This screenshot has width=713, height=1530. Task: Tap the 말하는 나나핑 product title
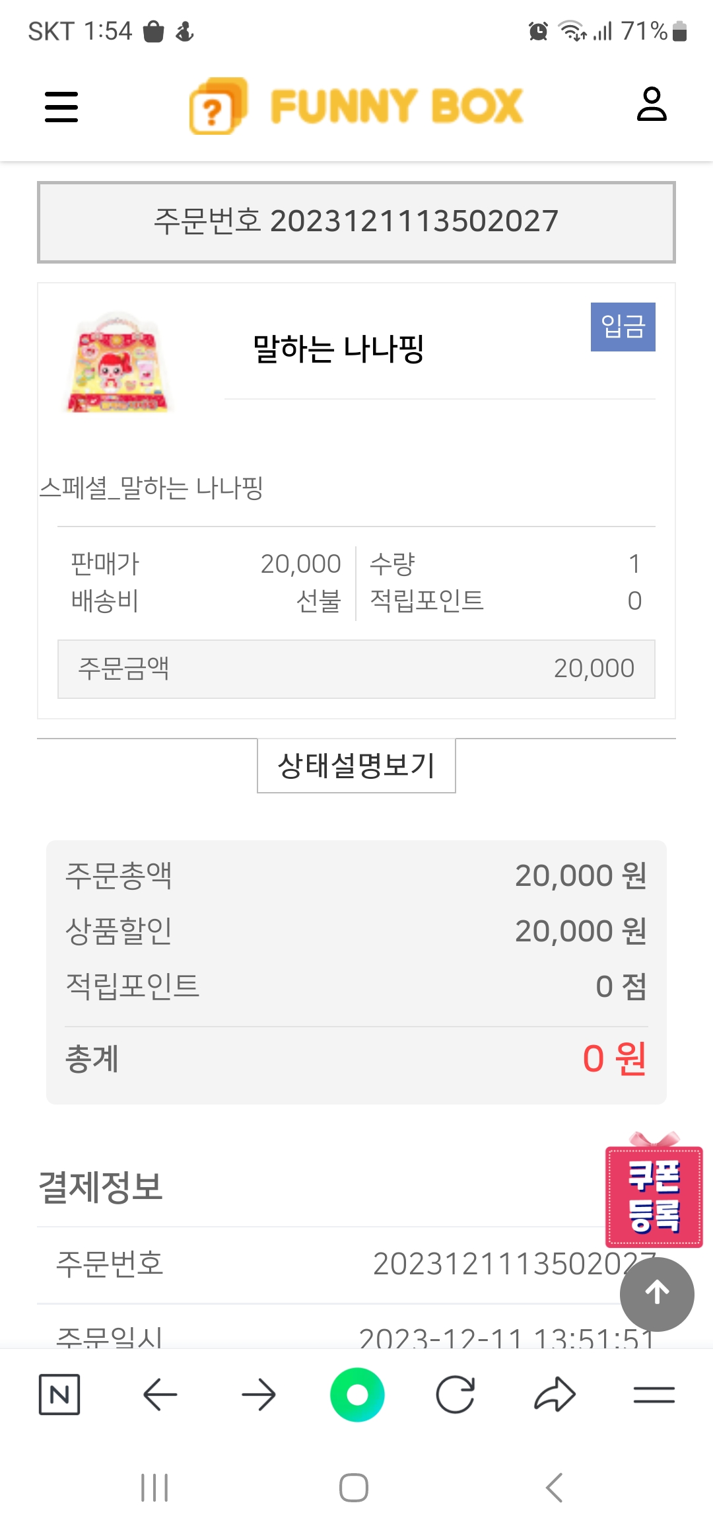click(x=338, y=349)
